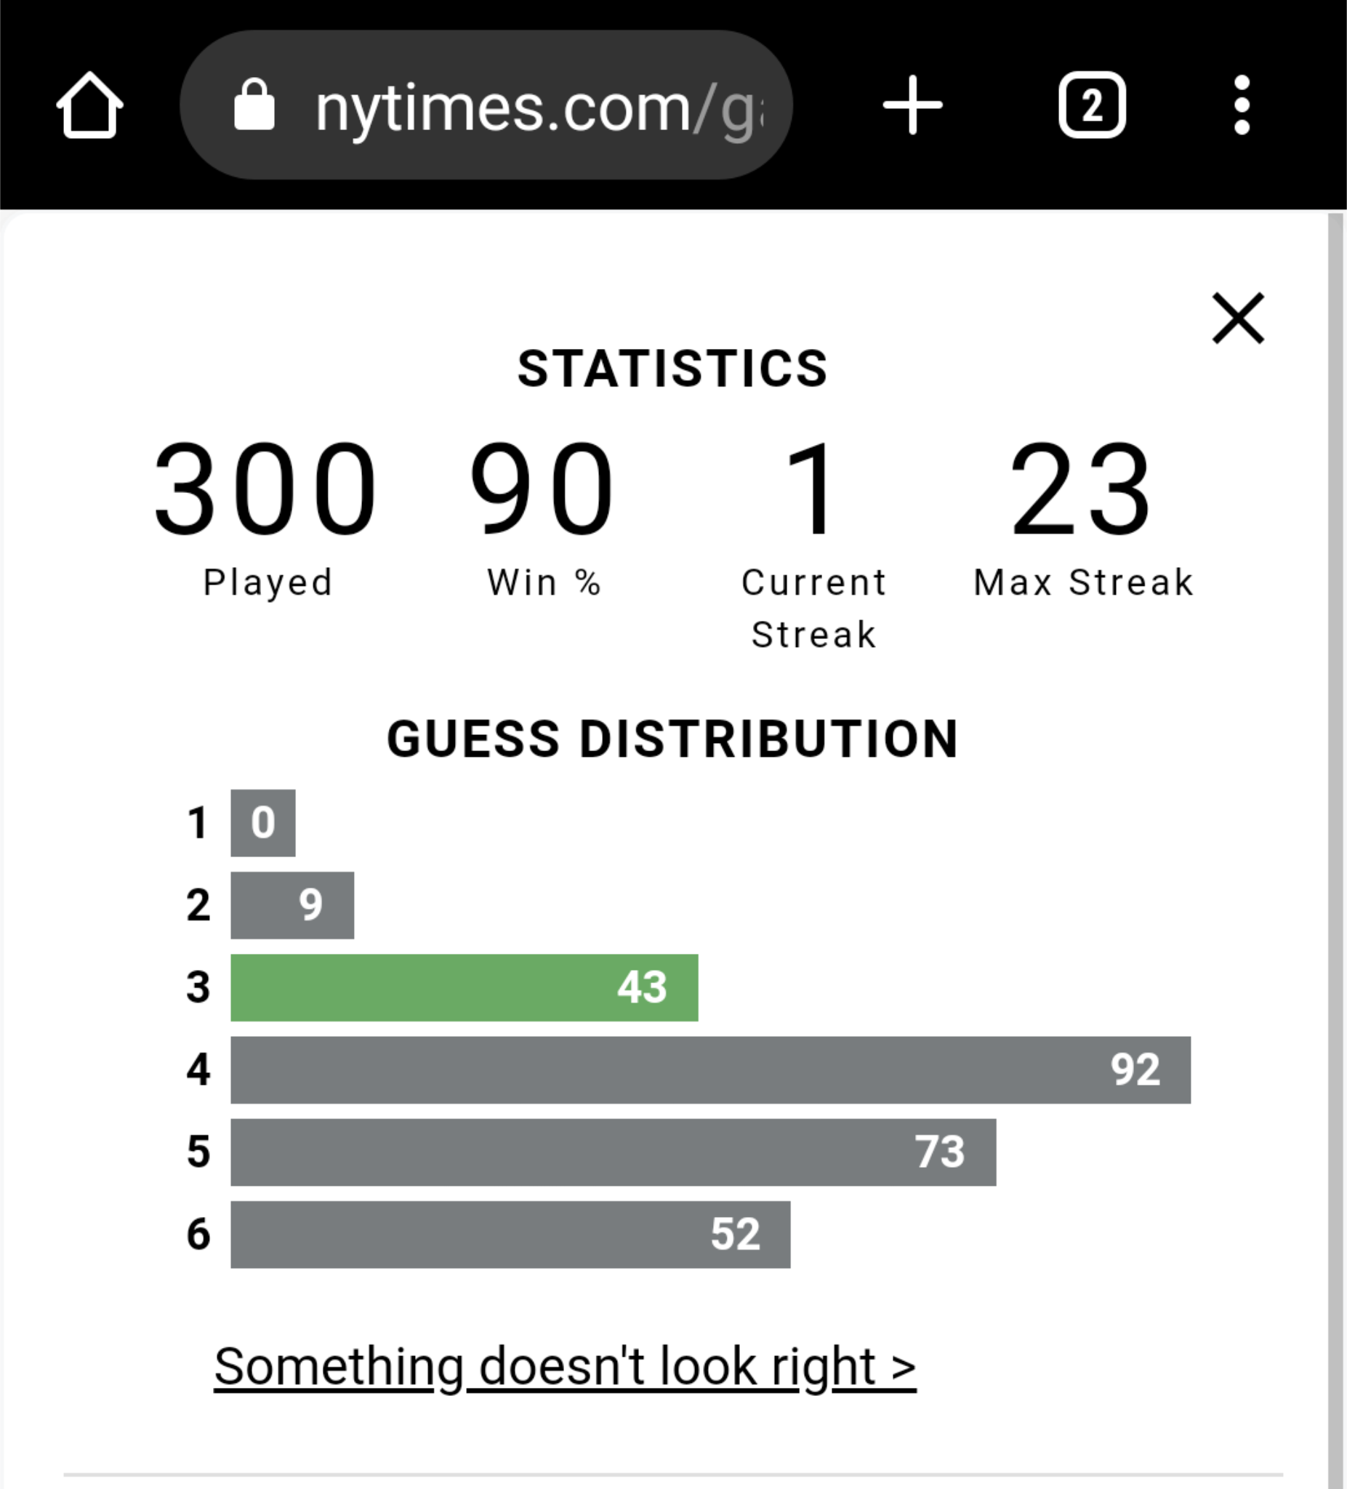Click the bar for 5 guesses showing 73

click(x=613, y=1152)
